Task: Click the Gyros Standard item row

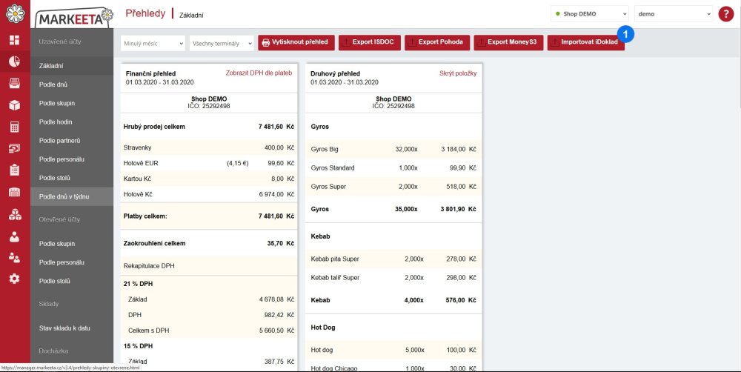Action: click(x=393, y=167)
